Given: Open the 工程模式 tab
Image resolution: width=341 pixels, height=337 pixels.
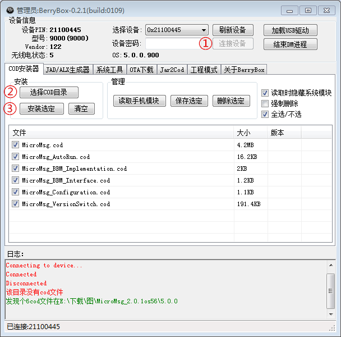Looking at the screenshot, I should click(x=204, y=70).
